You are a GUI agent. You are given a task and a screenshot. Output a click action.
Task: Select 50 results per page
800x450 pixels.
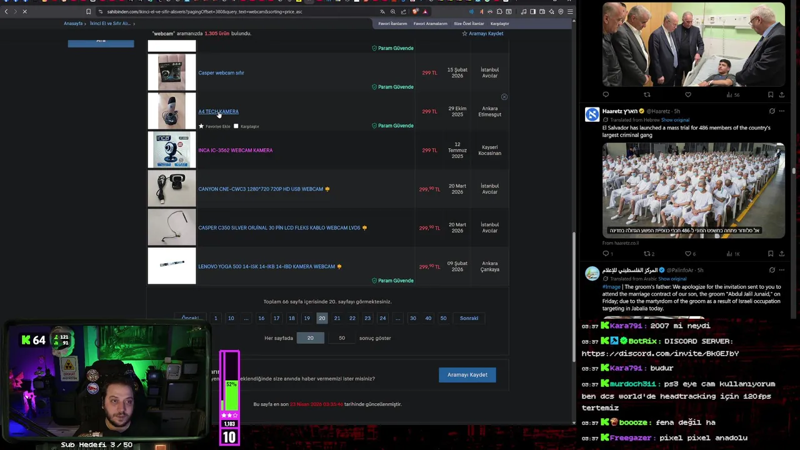point(342,338)
